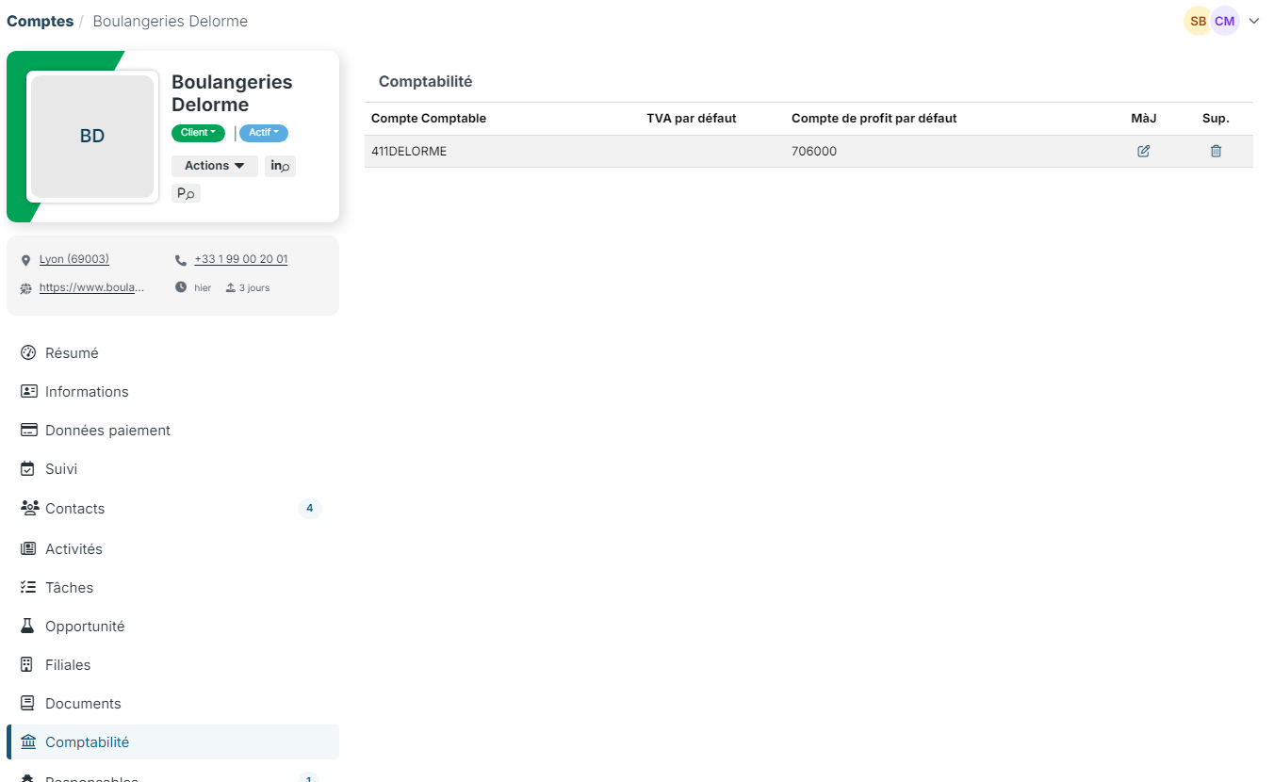Viewport: 1274px width, 782px height.
Task: Open the Lyon (69003) address link
Action: coord(74,259)
